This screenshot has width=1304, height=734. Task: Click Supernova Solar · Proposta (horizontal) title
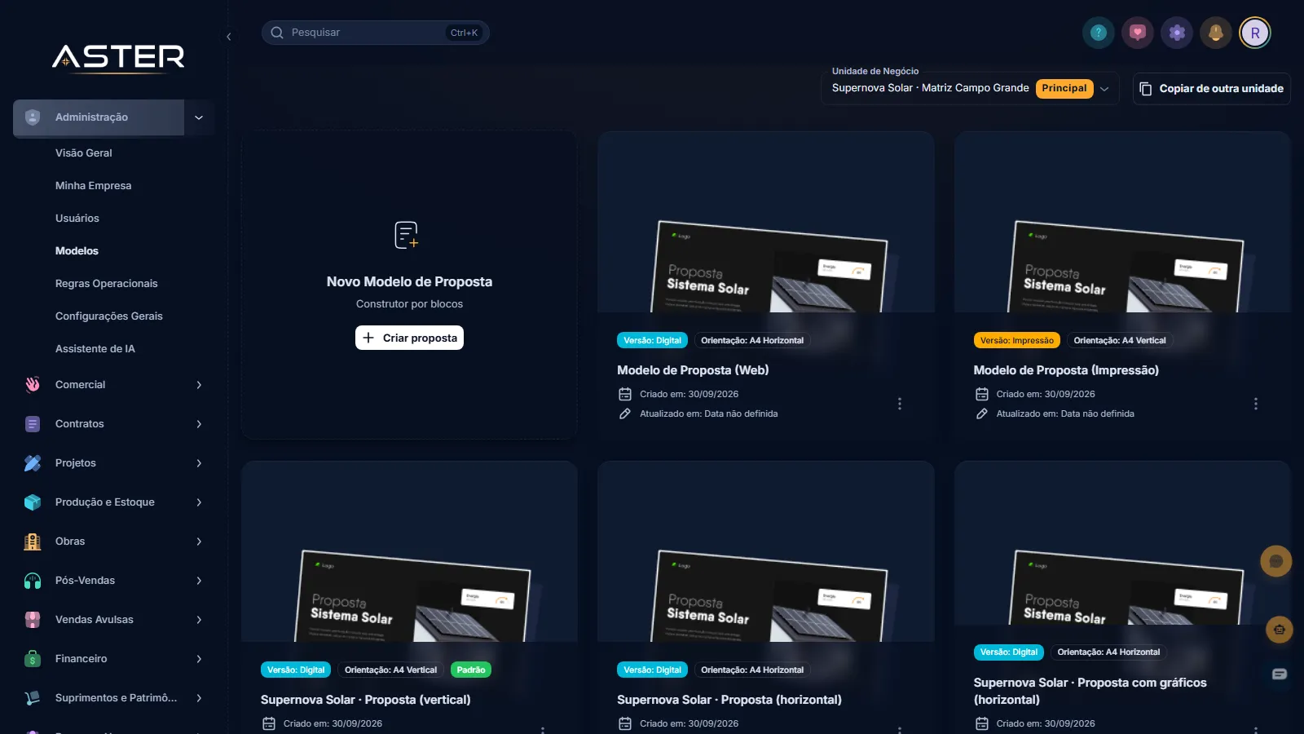(x=729, y=700)
